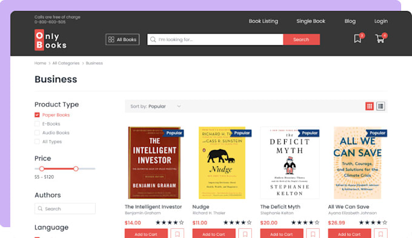Screen dimensions: 412x238
Task: Click the star rating for The Intelligent Investor
Action: pos(170,223)
